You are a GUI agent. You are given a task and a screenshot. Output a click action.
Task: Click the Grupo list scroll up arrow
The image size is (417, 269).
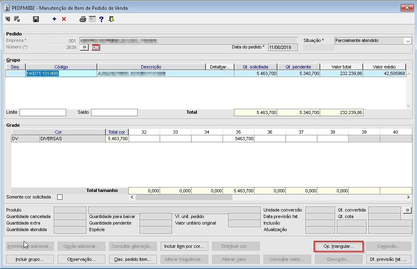pyautogui.click(x=409, y=74)
